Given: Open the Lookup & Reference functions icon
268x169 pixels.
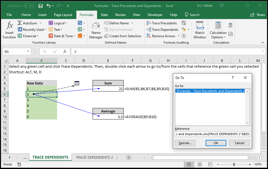Looking at the screenshot, I should (x=80, y=23).
